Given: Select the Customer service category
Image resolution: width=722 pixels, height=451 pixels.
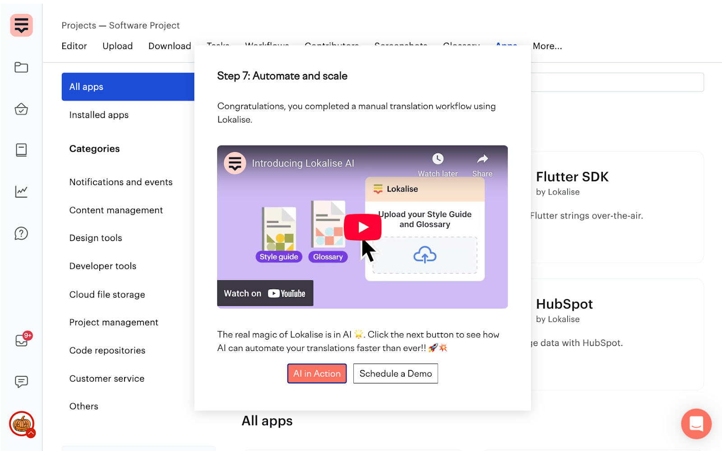Looking at the screenshot, I should point(107,378).
